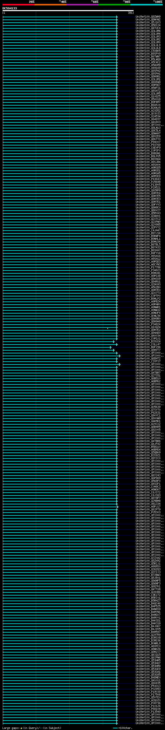This screenshot has height=730, width=165.
Task: Select the UniRef100_C3YFS7 label
Action: (148, 361)
